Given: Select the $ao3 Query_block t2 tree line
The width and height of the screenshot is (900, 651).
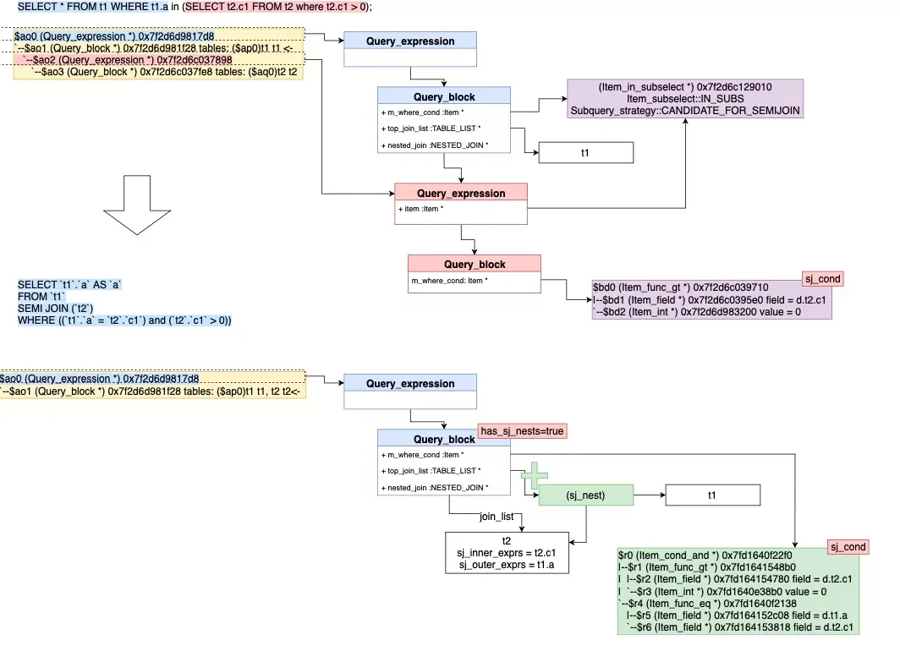Looking at the screenshot, I should [165, 72].
